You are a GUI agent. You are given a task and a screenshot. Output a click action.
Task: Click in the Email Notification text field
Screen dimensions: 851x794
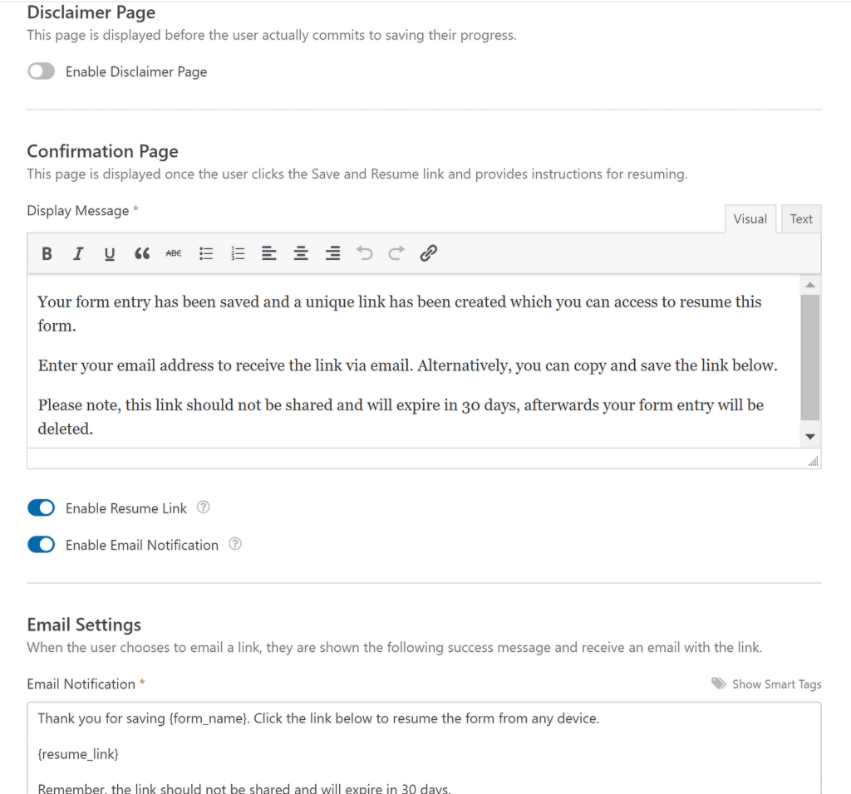click(424, 748)
